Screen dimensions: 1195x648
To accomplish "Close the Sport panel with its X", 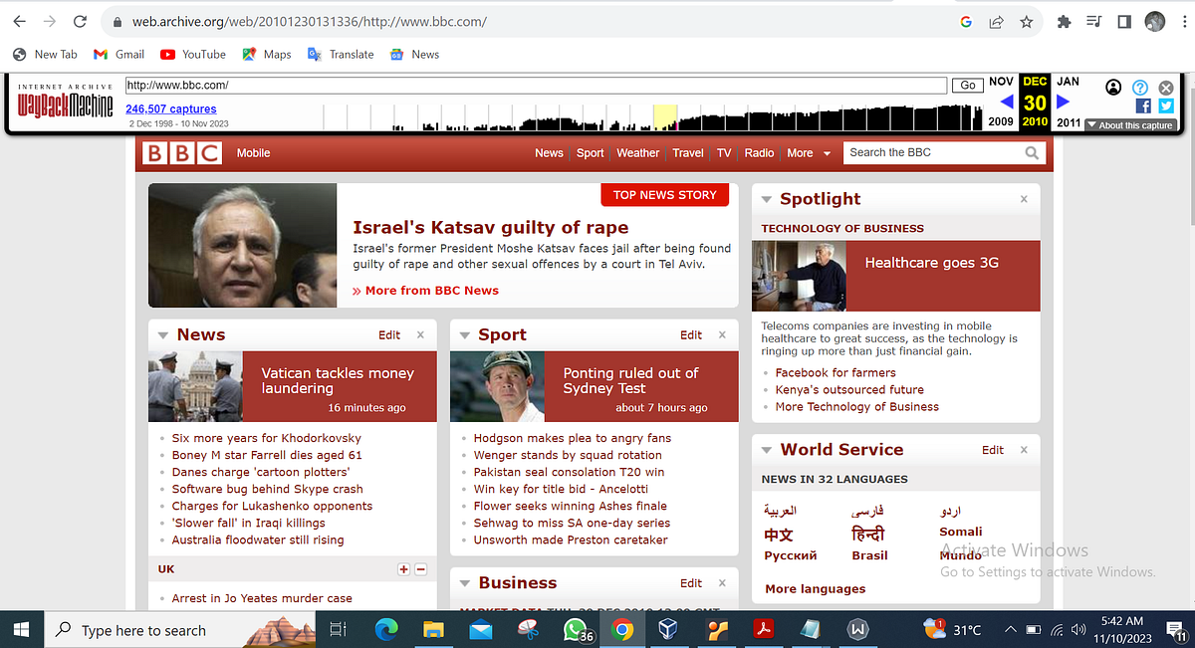I will [722, 335].
